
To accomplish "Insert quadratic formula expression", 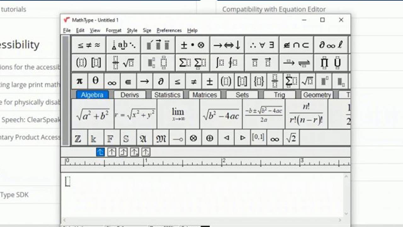I will click(264, 114).
